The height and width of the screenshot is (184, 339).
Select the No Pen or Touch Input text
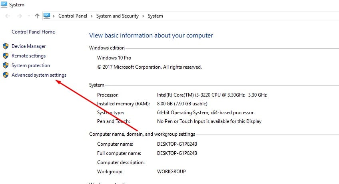click(209, 121)
